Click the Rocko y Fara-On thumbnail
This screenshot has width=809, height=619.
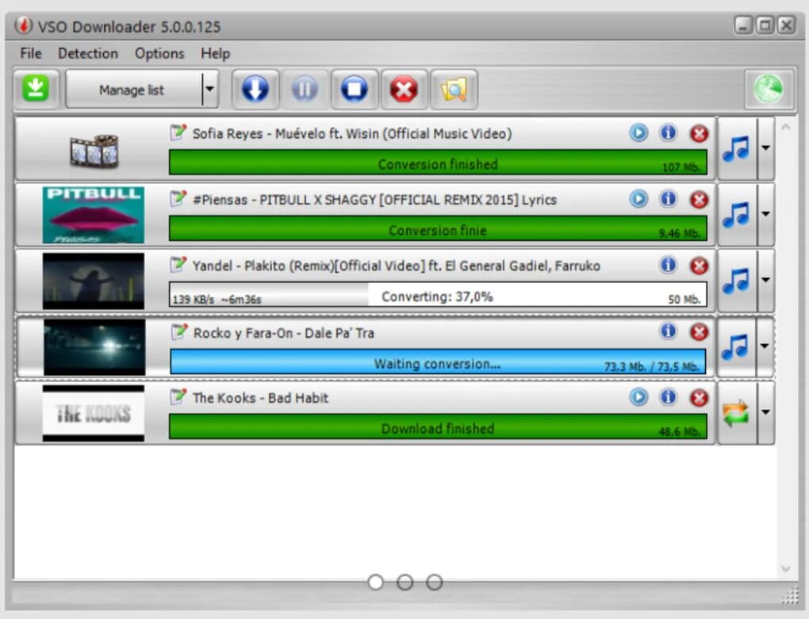click(94, 347)
